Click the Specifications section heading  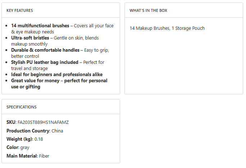coord(21,107)
